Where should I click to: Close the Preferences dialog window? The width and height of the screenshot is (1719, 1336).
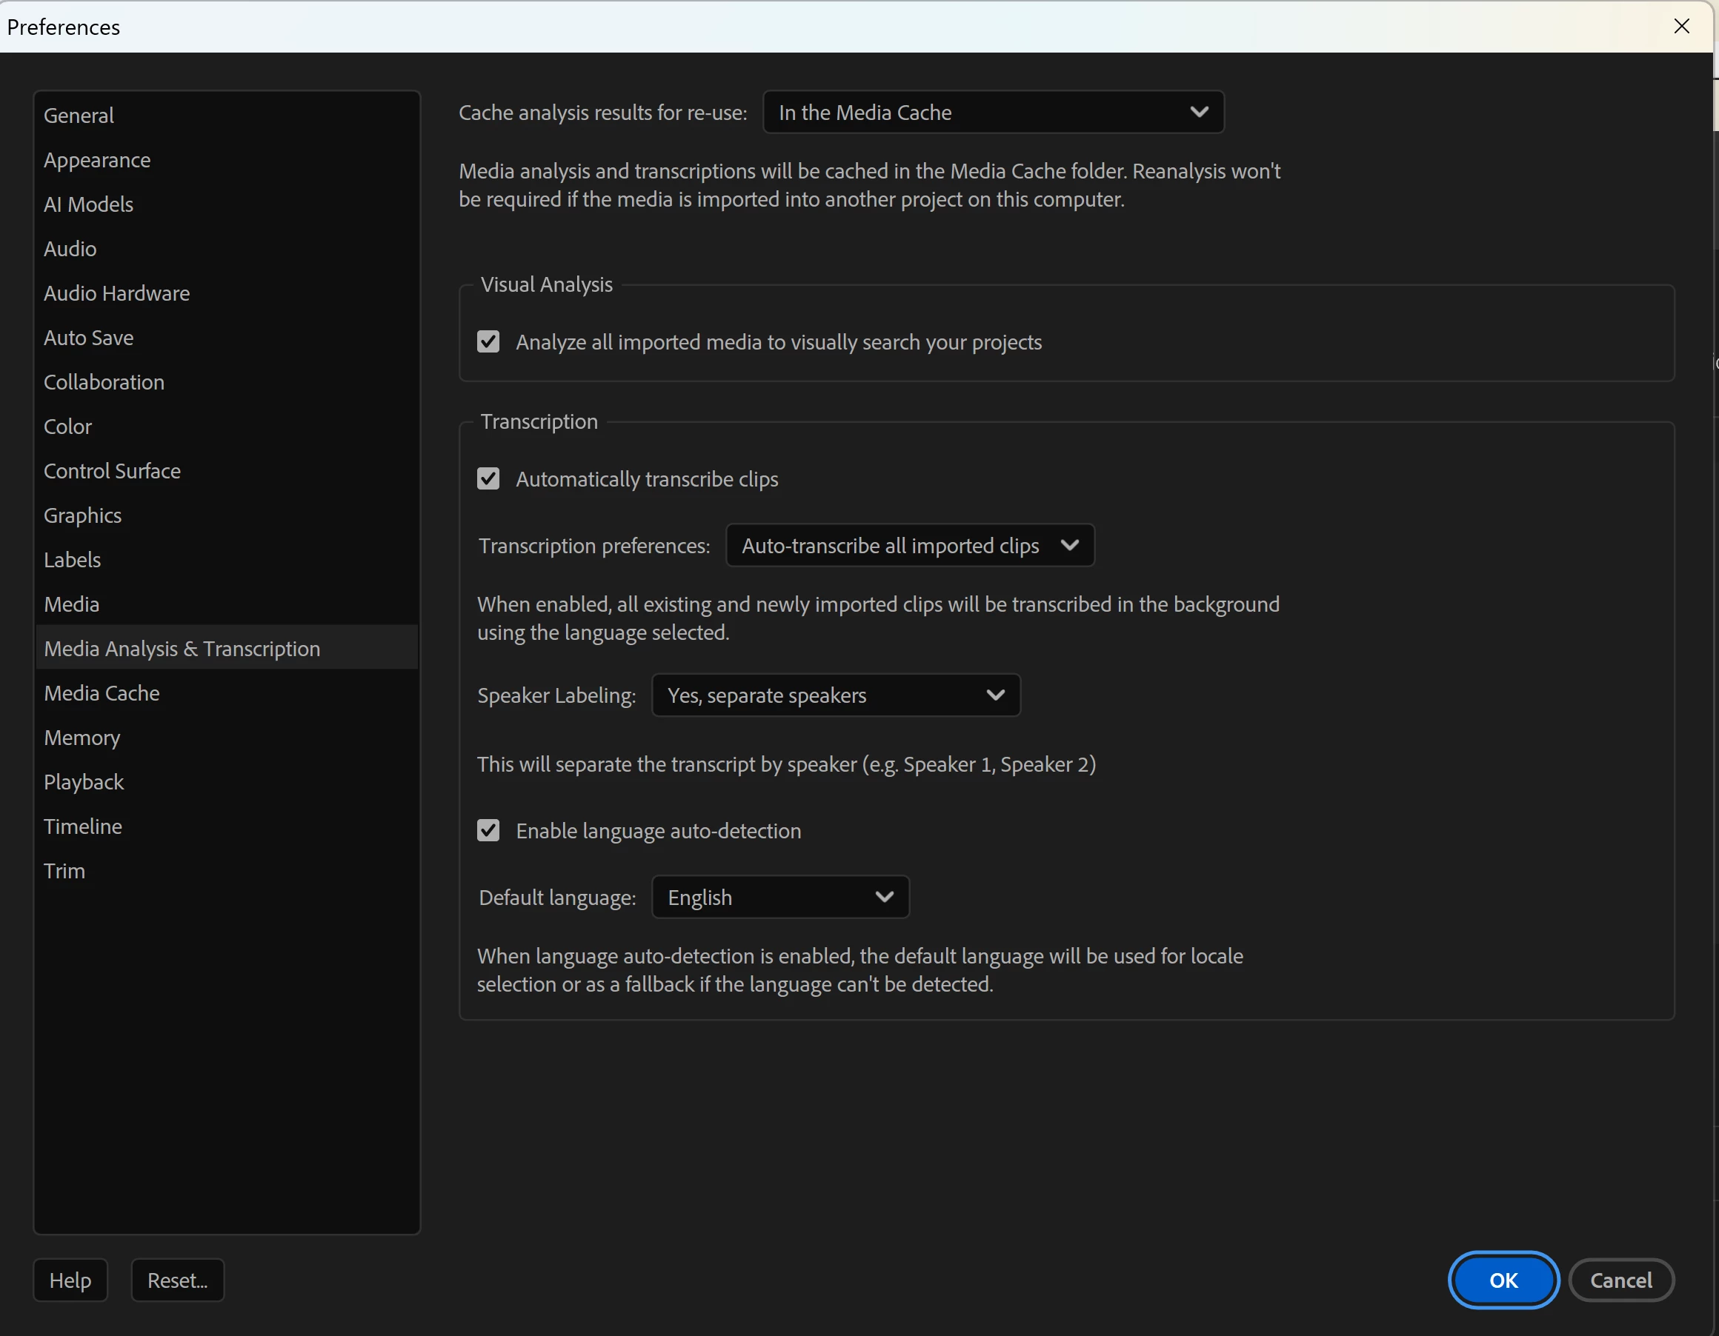point(1681,26)
